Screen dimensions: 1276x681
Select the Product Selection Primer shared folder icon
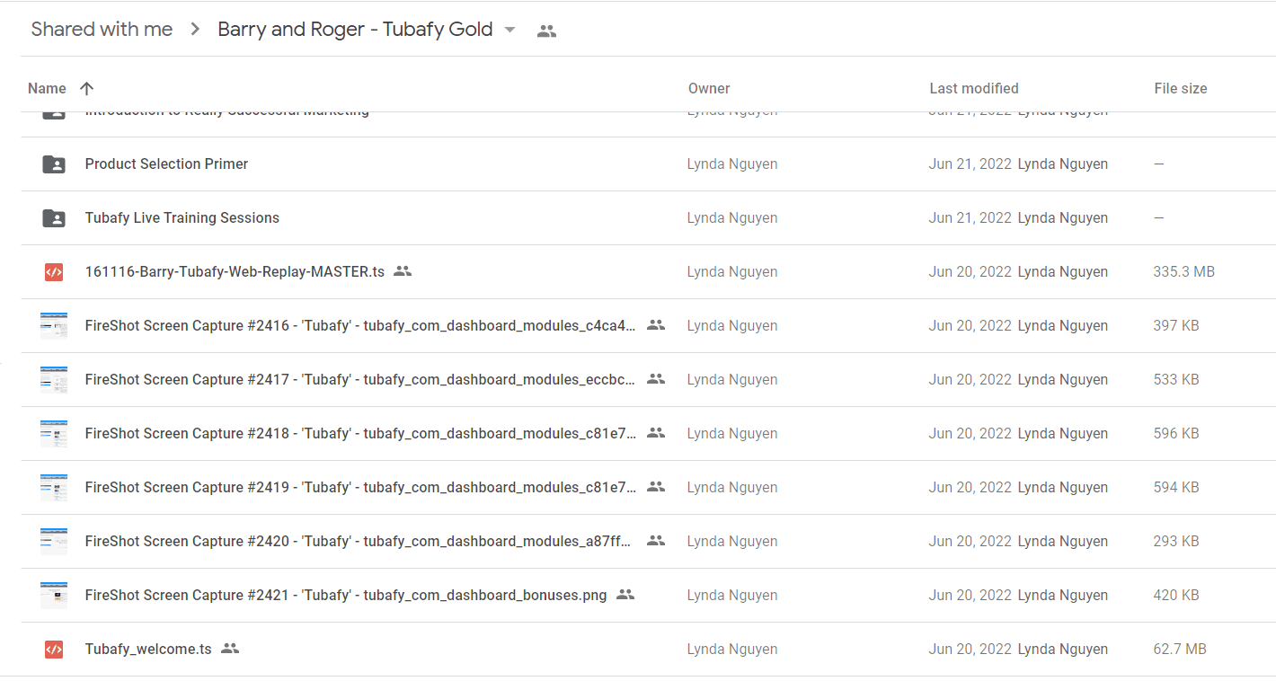click(x=54, y=164)
